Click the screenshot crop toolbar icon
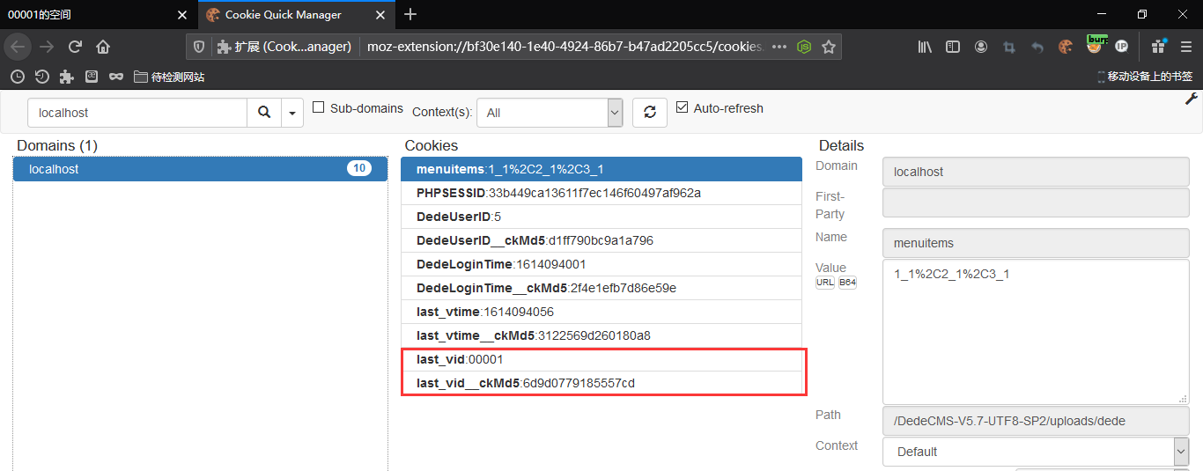 click(1009, 47)
